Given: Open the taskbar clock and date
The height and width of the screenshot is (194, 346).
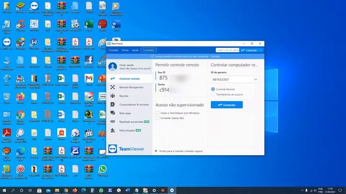Looking at the screenshot, I should click(x=330, y=190).
